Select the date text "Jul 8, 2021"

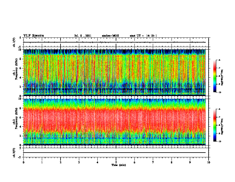coord(83,36)
